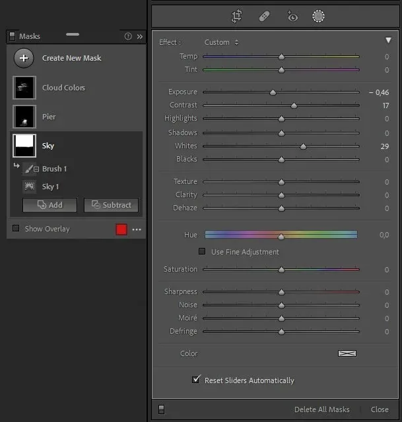Check the Use Fine Adjustment box
Screen dimensions: 402x422
coord(202,251)
